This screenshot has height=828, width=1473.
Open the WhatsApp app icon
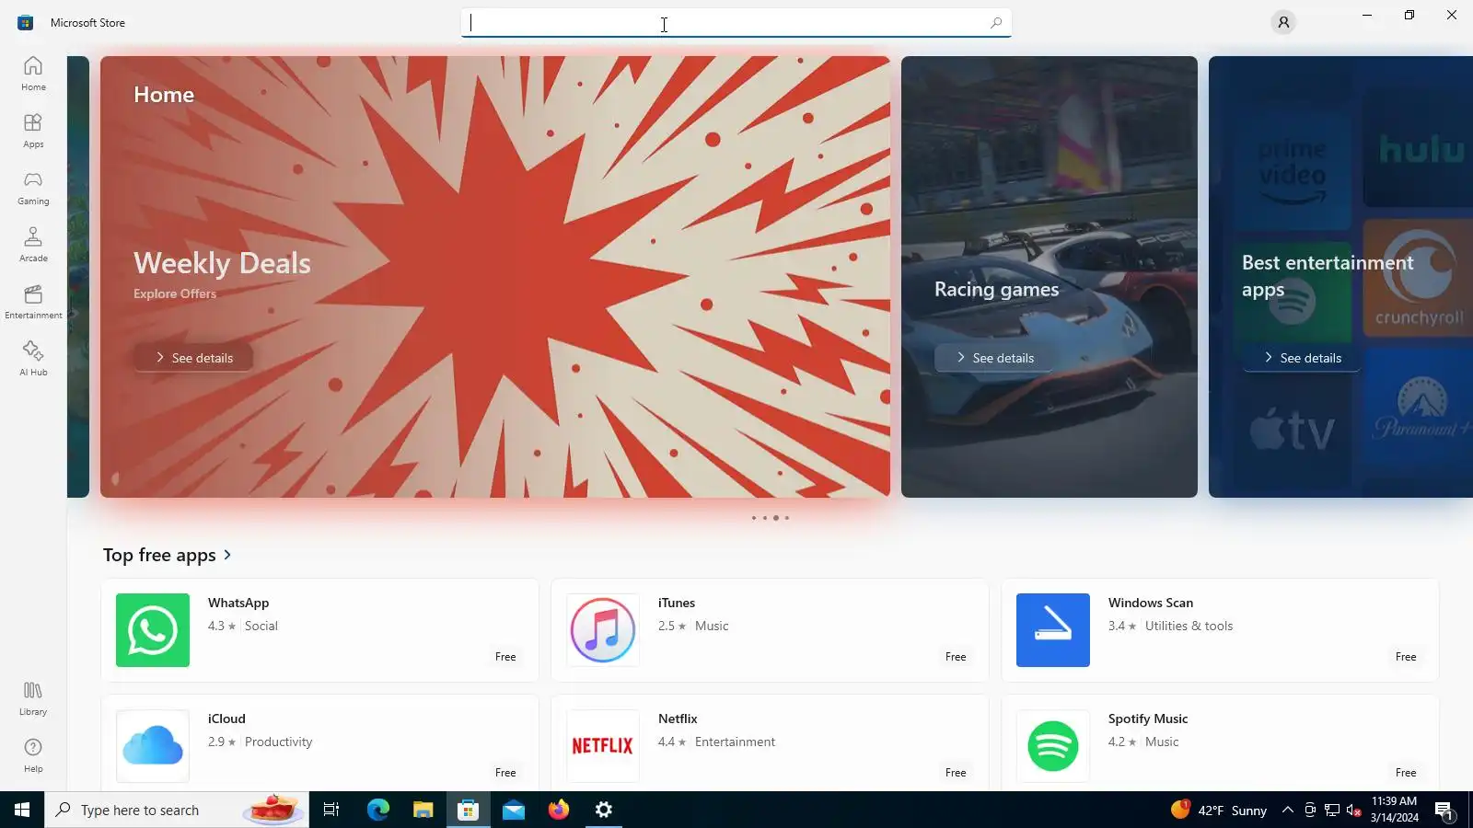pyautogui.click(x=153, y=630)
